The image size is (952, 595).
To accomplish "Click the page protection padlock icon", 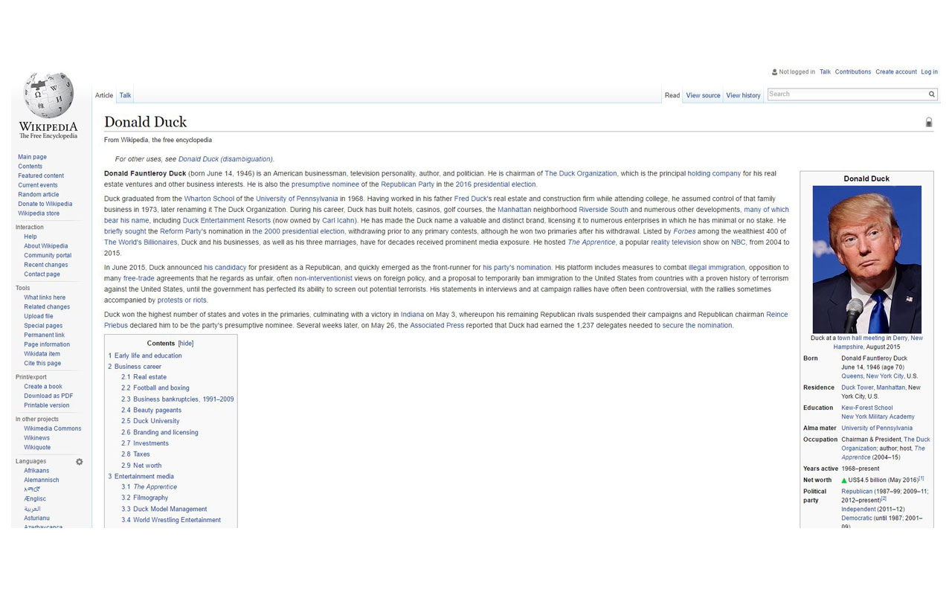I will (x=928, y=122).
